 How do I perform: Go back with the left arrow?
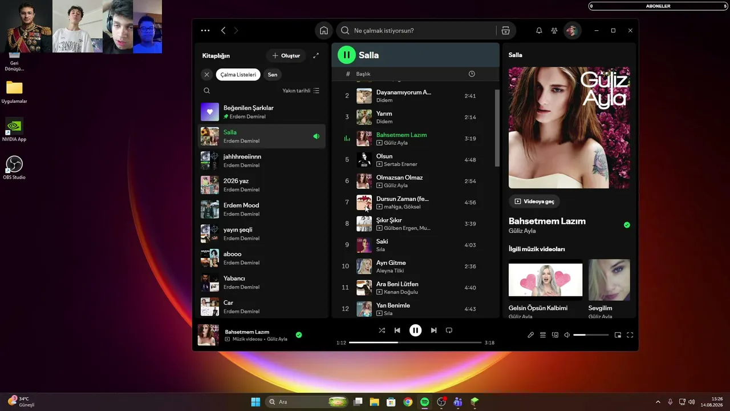coord(223,30)
